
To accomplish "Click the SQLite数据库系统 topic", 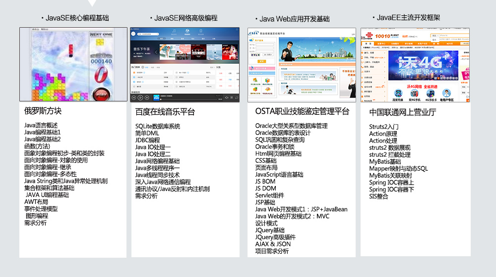I will coord(158,126).
